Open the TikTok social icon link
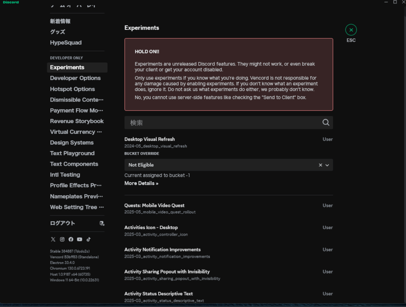The image size is (406, 307). 88,239
